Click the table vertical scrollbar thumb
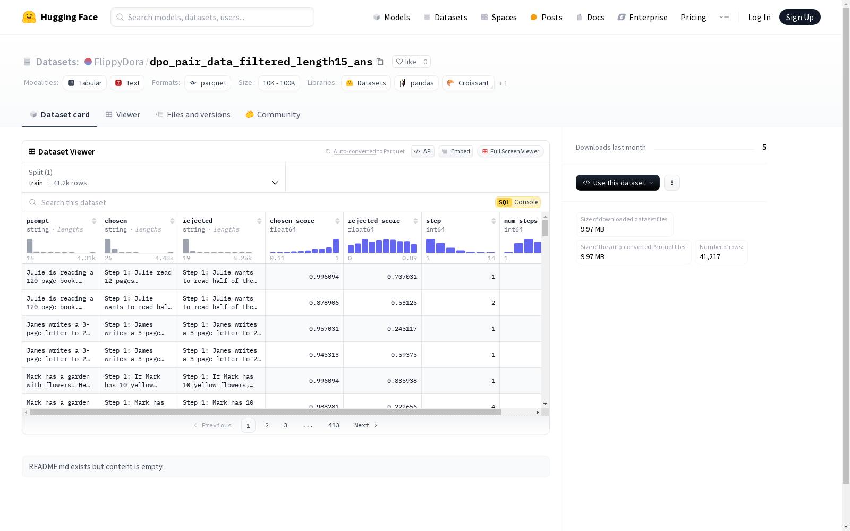Image resolution: width=850 pixels, height=531 pixels. tap(546, 228)
